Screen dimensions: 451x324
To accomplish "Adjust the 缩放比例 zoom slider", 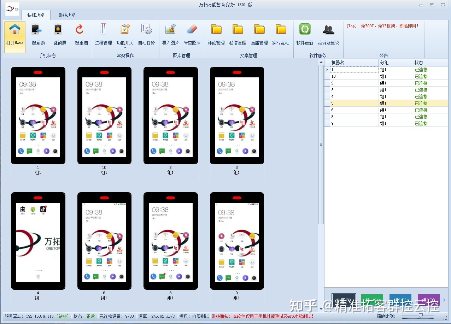I will [x=421, y=315].
